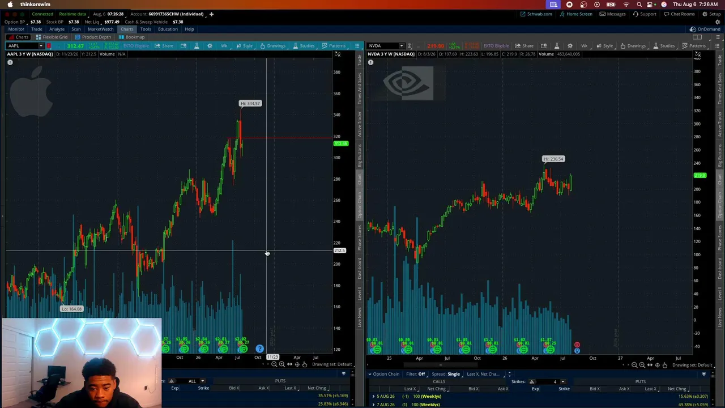The width and height of the screenshot is (725, 408).
Task: Open the Style menu on AAPL chart
Action: point(245,45)
